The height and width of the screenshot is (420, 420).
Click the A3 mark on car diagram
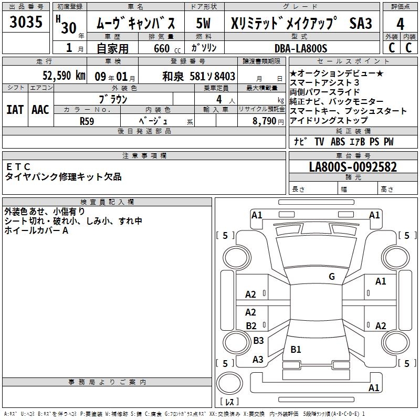(x=258, y=360)
